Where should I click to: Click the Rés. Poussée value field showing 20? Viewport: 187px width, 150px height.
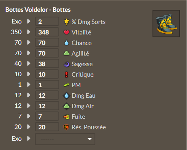click(47, 127)
